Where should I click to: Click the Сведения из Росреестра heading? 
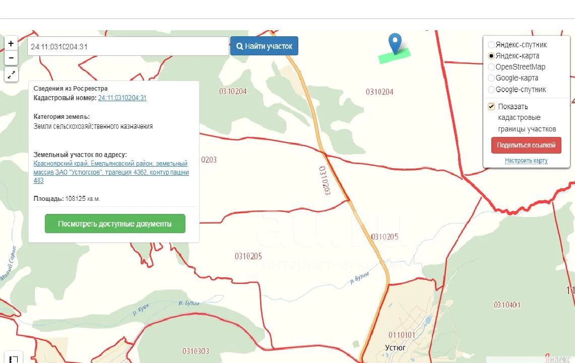pos(71,88)
